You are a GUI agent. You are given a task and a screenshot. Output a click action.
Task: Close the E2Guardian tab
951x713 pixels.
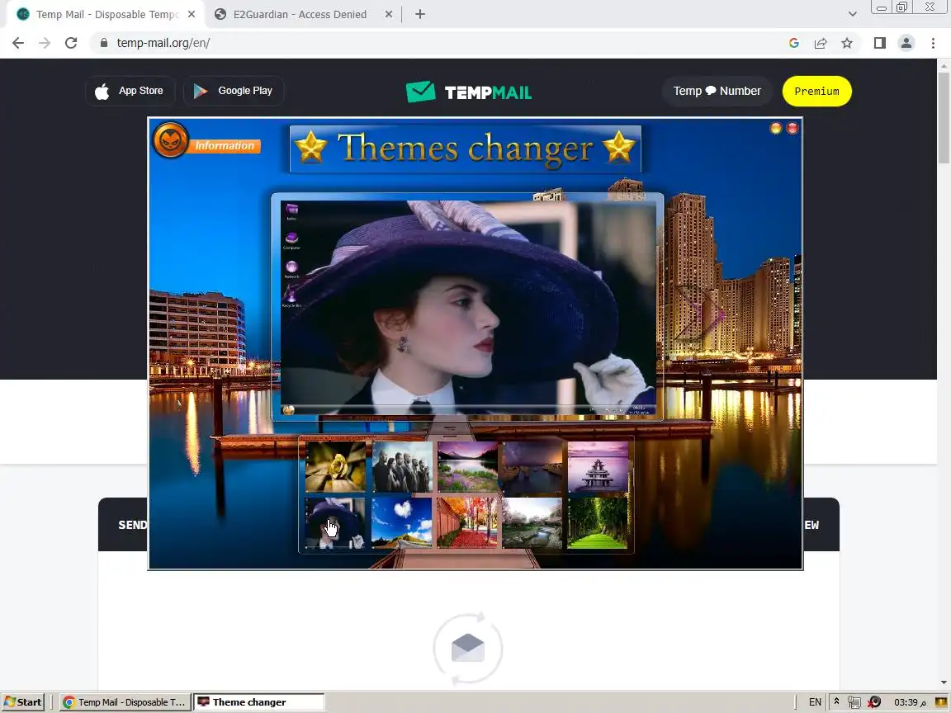(x=389, y=14)
